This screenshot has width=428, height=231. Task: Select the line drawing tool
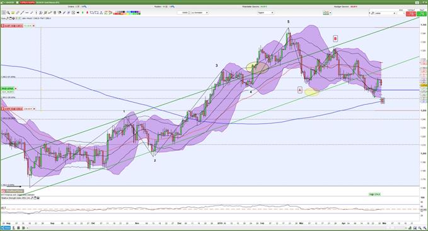[x=22, y=13]
